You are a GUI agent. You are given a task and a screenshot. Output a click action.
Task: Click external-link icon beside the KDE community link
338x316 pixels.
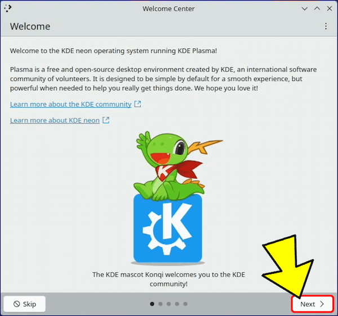click(x=137, y=104)
